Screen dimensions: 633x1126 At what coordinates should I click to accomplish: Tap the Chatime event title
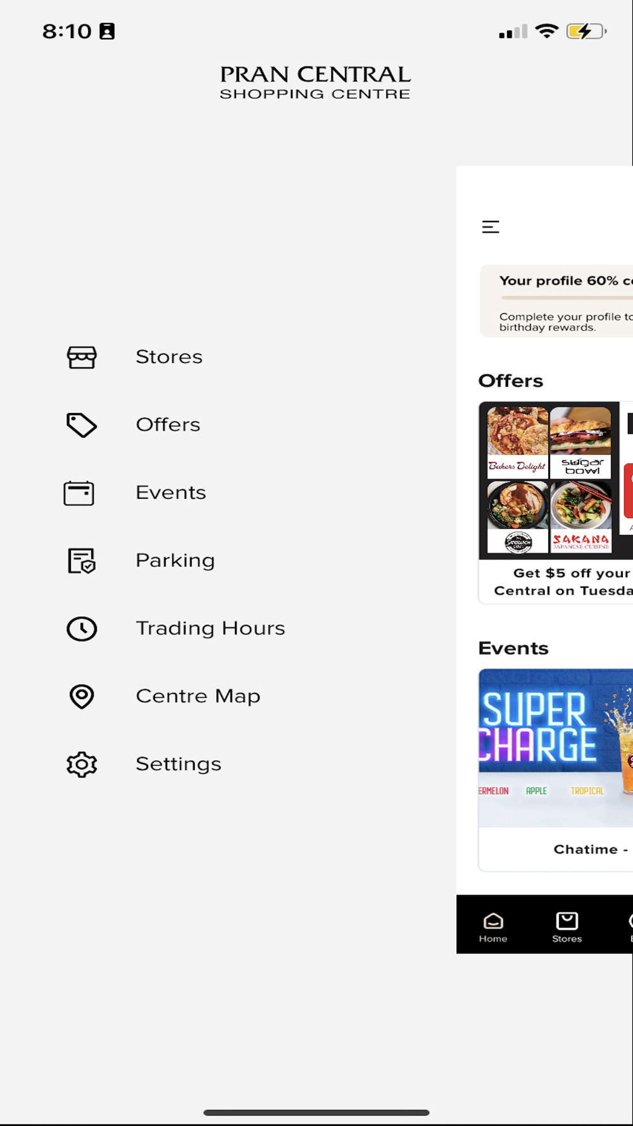(x=591, y=849)
